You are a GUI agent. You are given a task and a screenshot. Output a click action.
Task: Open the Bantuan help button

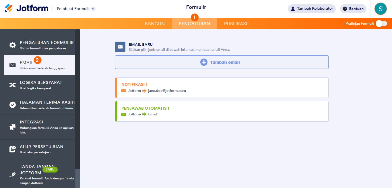click(x=353, y=9)
